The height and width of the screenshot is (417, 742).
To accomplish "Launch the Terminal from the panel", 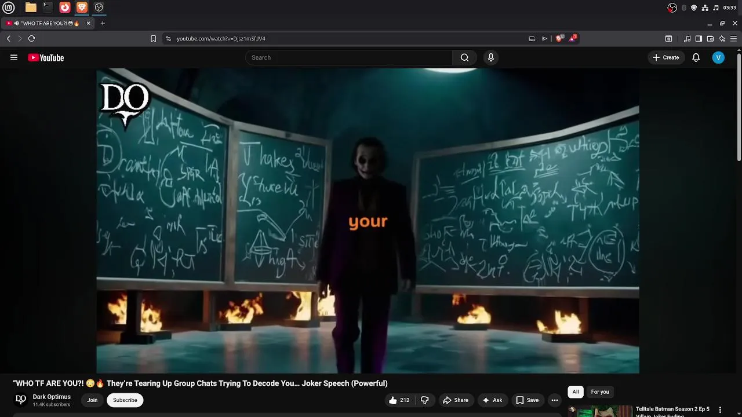I will pos(48,8).
